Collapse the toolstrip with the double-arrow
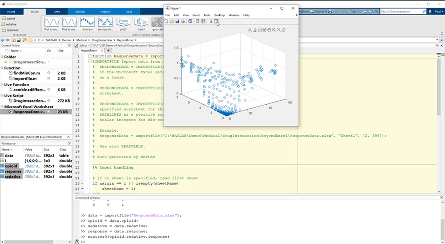The width and height of the screenshot is (445, 244). coord(442,34)
